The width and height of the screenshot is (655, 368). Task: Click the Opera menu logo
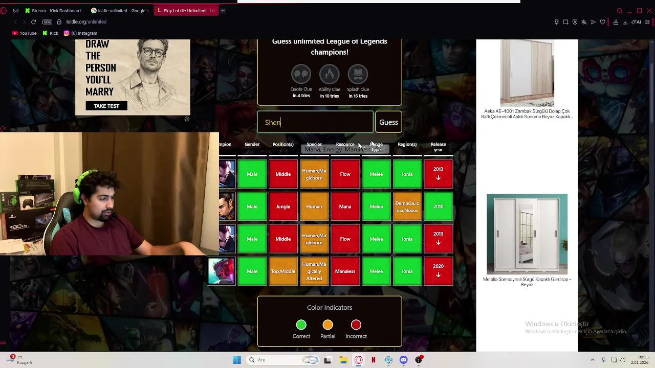[x=4, y=11]
